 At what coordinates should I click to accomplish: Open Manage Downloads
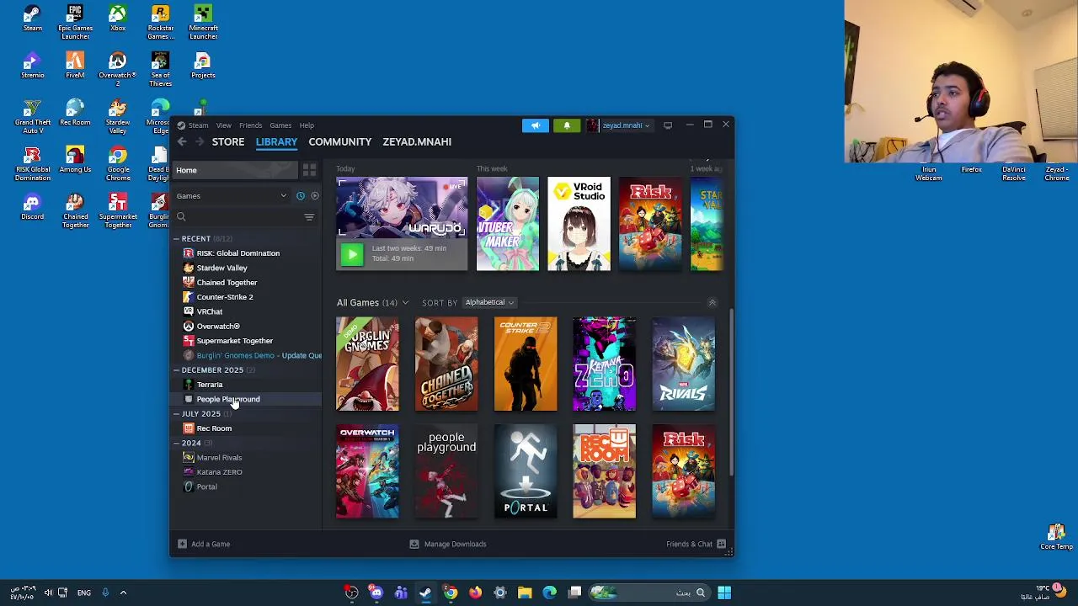pyautogui.click(x=447, y=544)
